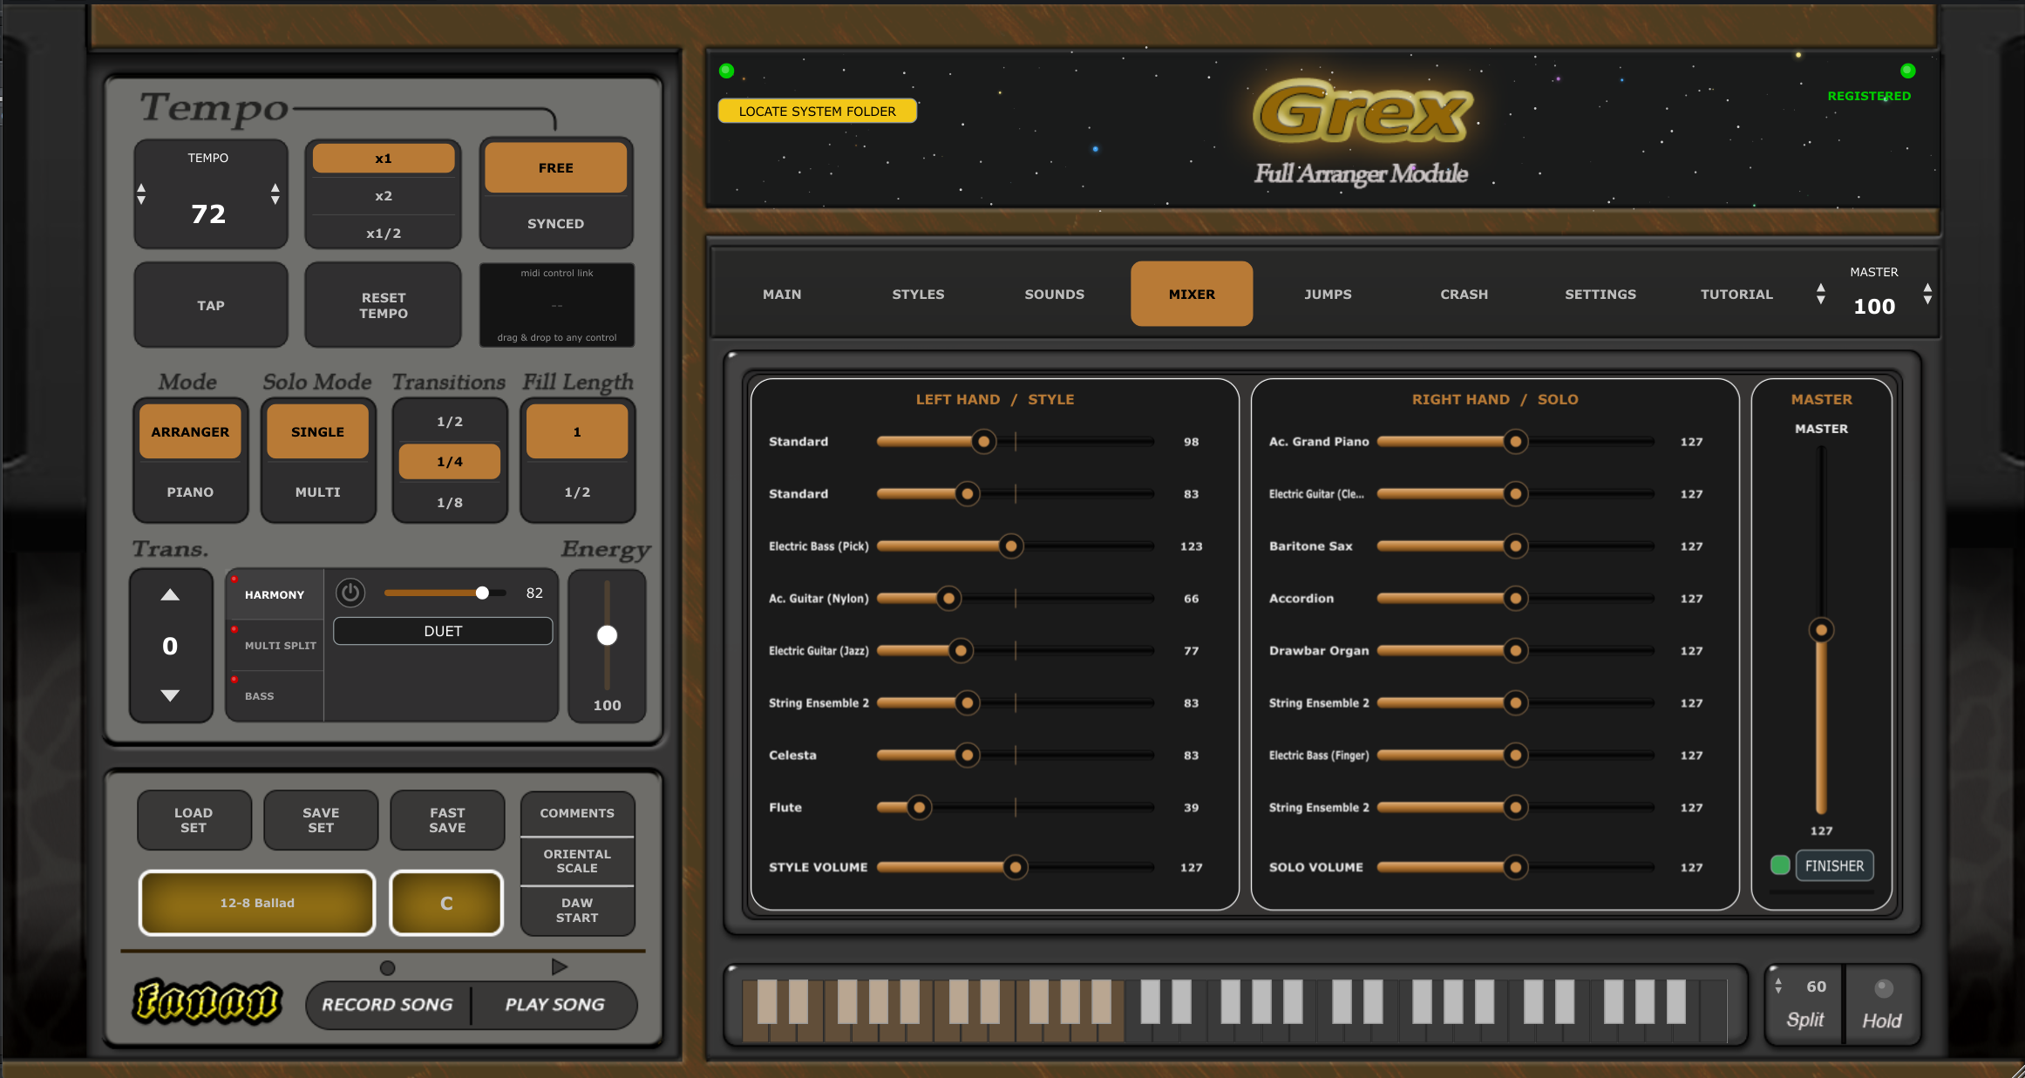This screenshot has height=1078, width=2025.
Task: Switch tempo to SYNCED mode
Action: point(555,223)
